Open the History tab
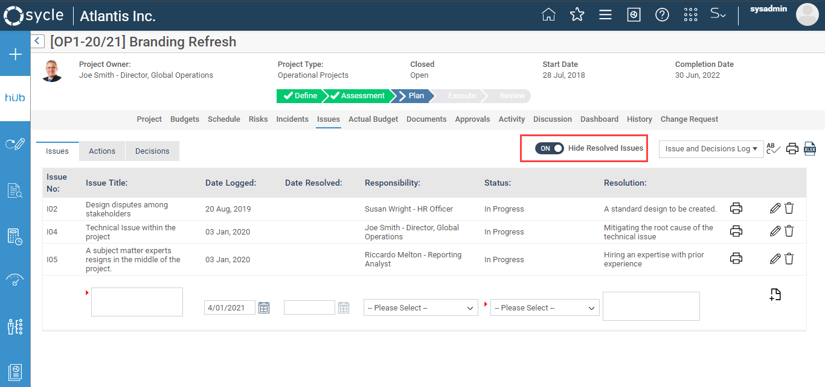Viewport: 825px width, 387px height. [x=640, y=119]
